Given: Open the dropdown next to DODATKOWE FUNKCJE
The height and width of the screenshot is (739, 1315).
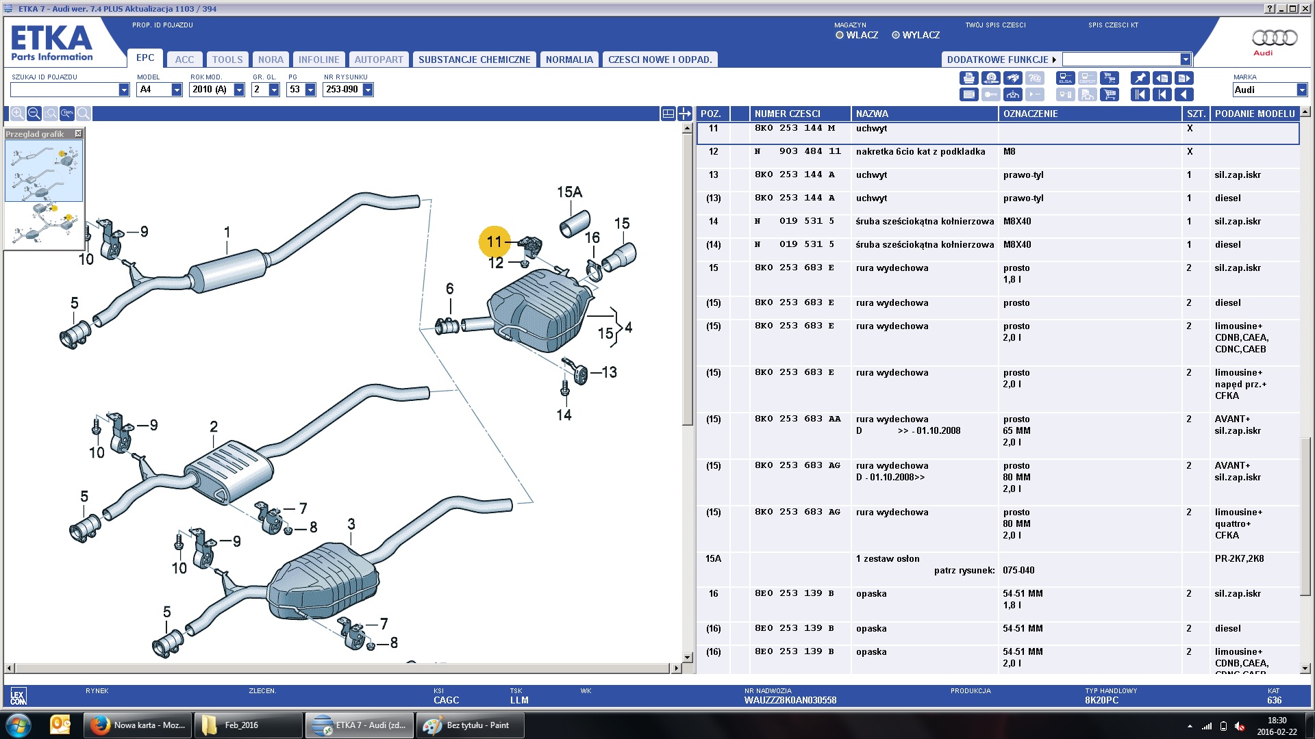Looking at the screenshot, I should point(1186,60).
